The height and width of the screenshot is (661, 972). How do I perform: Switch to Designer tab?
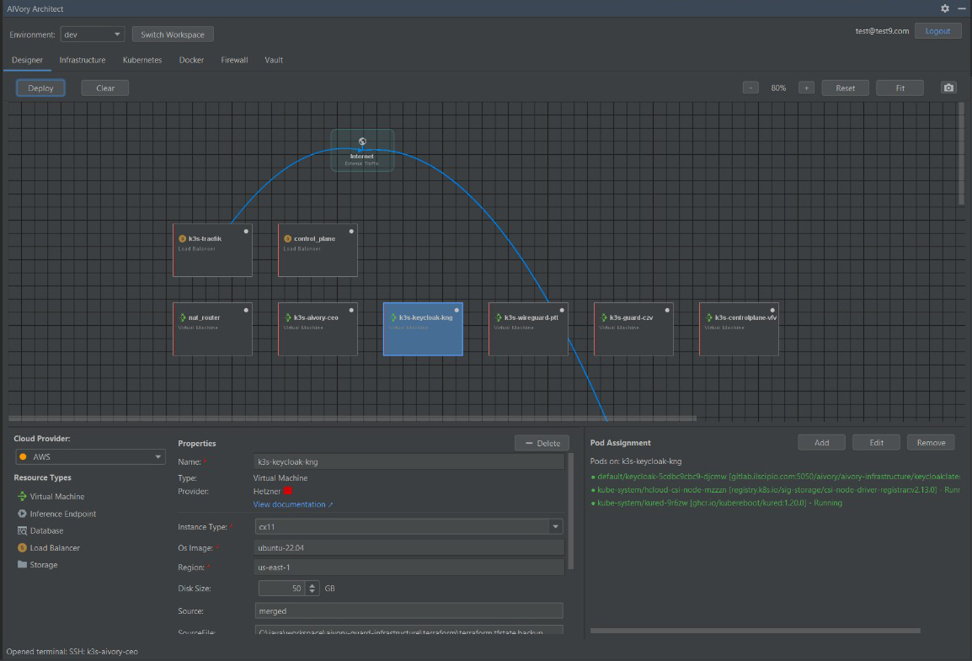[27, 60]
